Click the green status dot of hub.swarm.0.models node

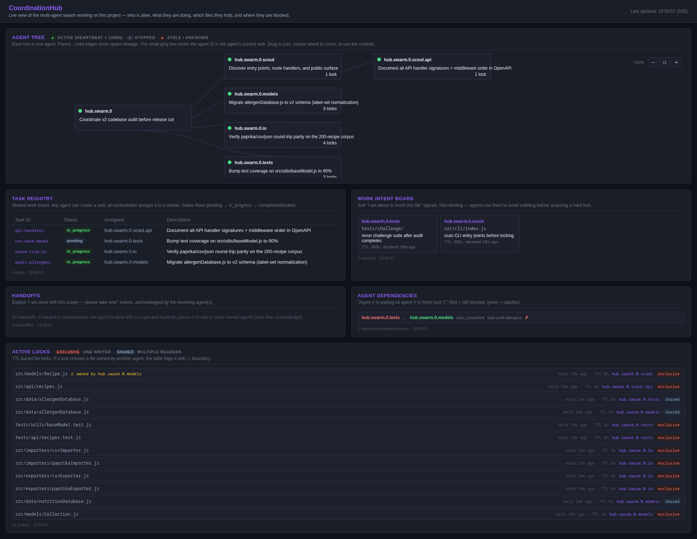click(230, 94)
